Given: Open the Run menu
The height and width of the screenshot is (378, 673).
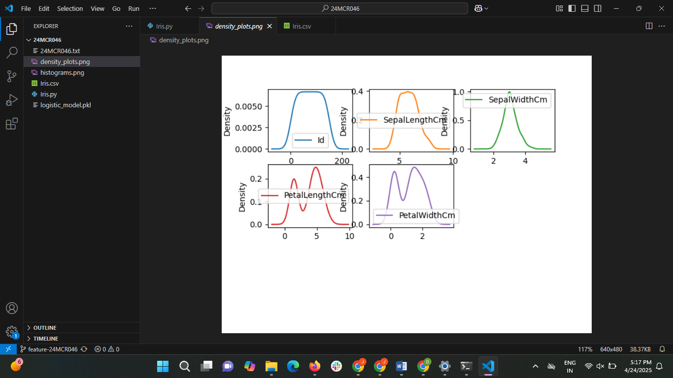Looking at the screenshot, I should pyautogui.click(x=134, y=8).
